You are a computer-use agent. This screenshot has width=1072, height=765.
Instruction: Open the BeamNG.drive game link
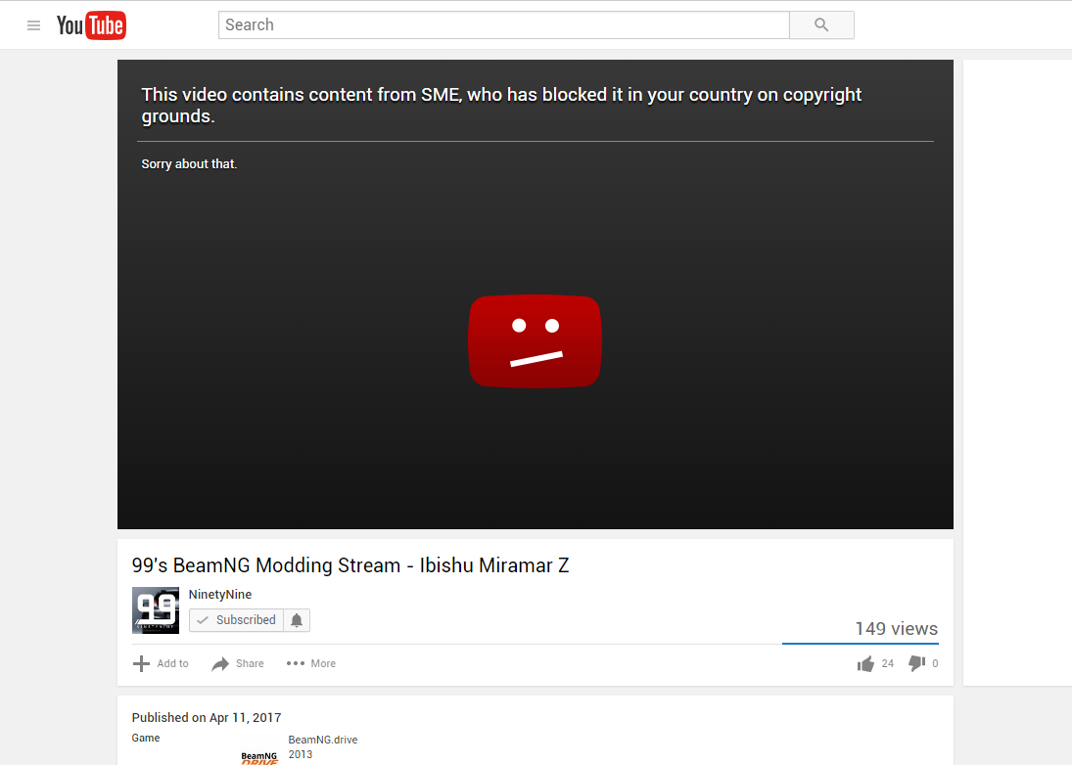click(x=323, y=740)
